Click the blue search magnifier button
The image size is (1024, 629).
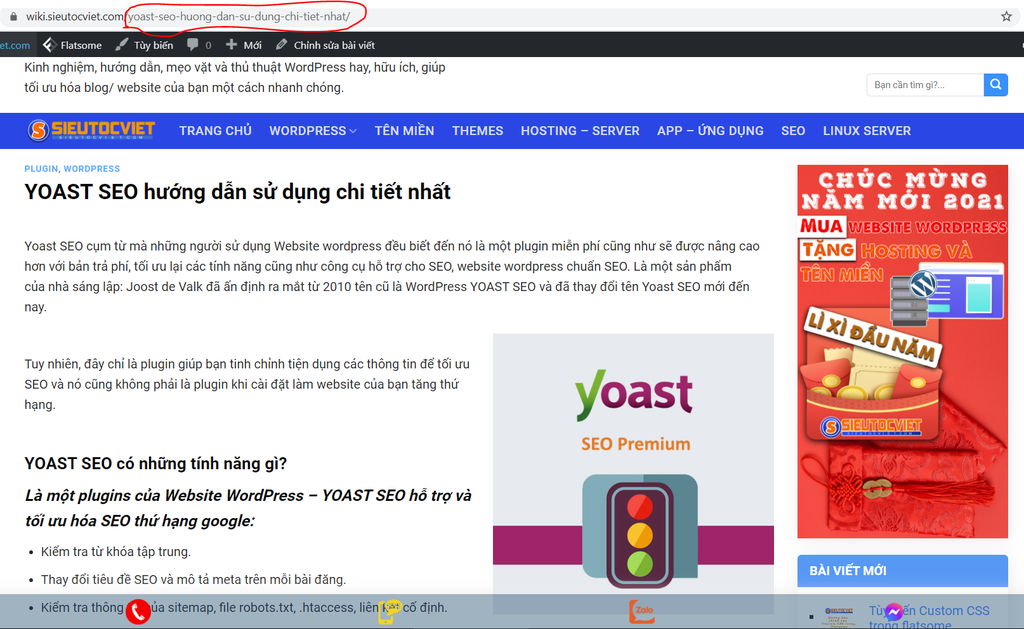(x=995, y=85)
